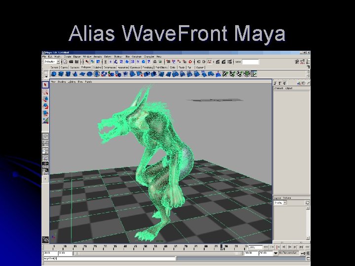Jump to end of playback range

(x=307, y=247)
